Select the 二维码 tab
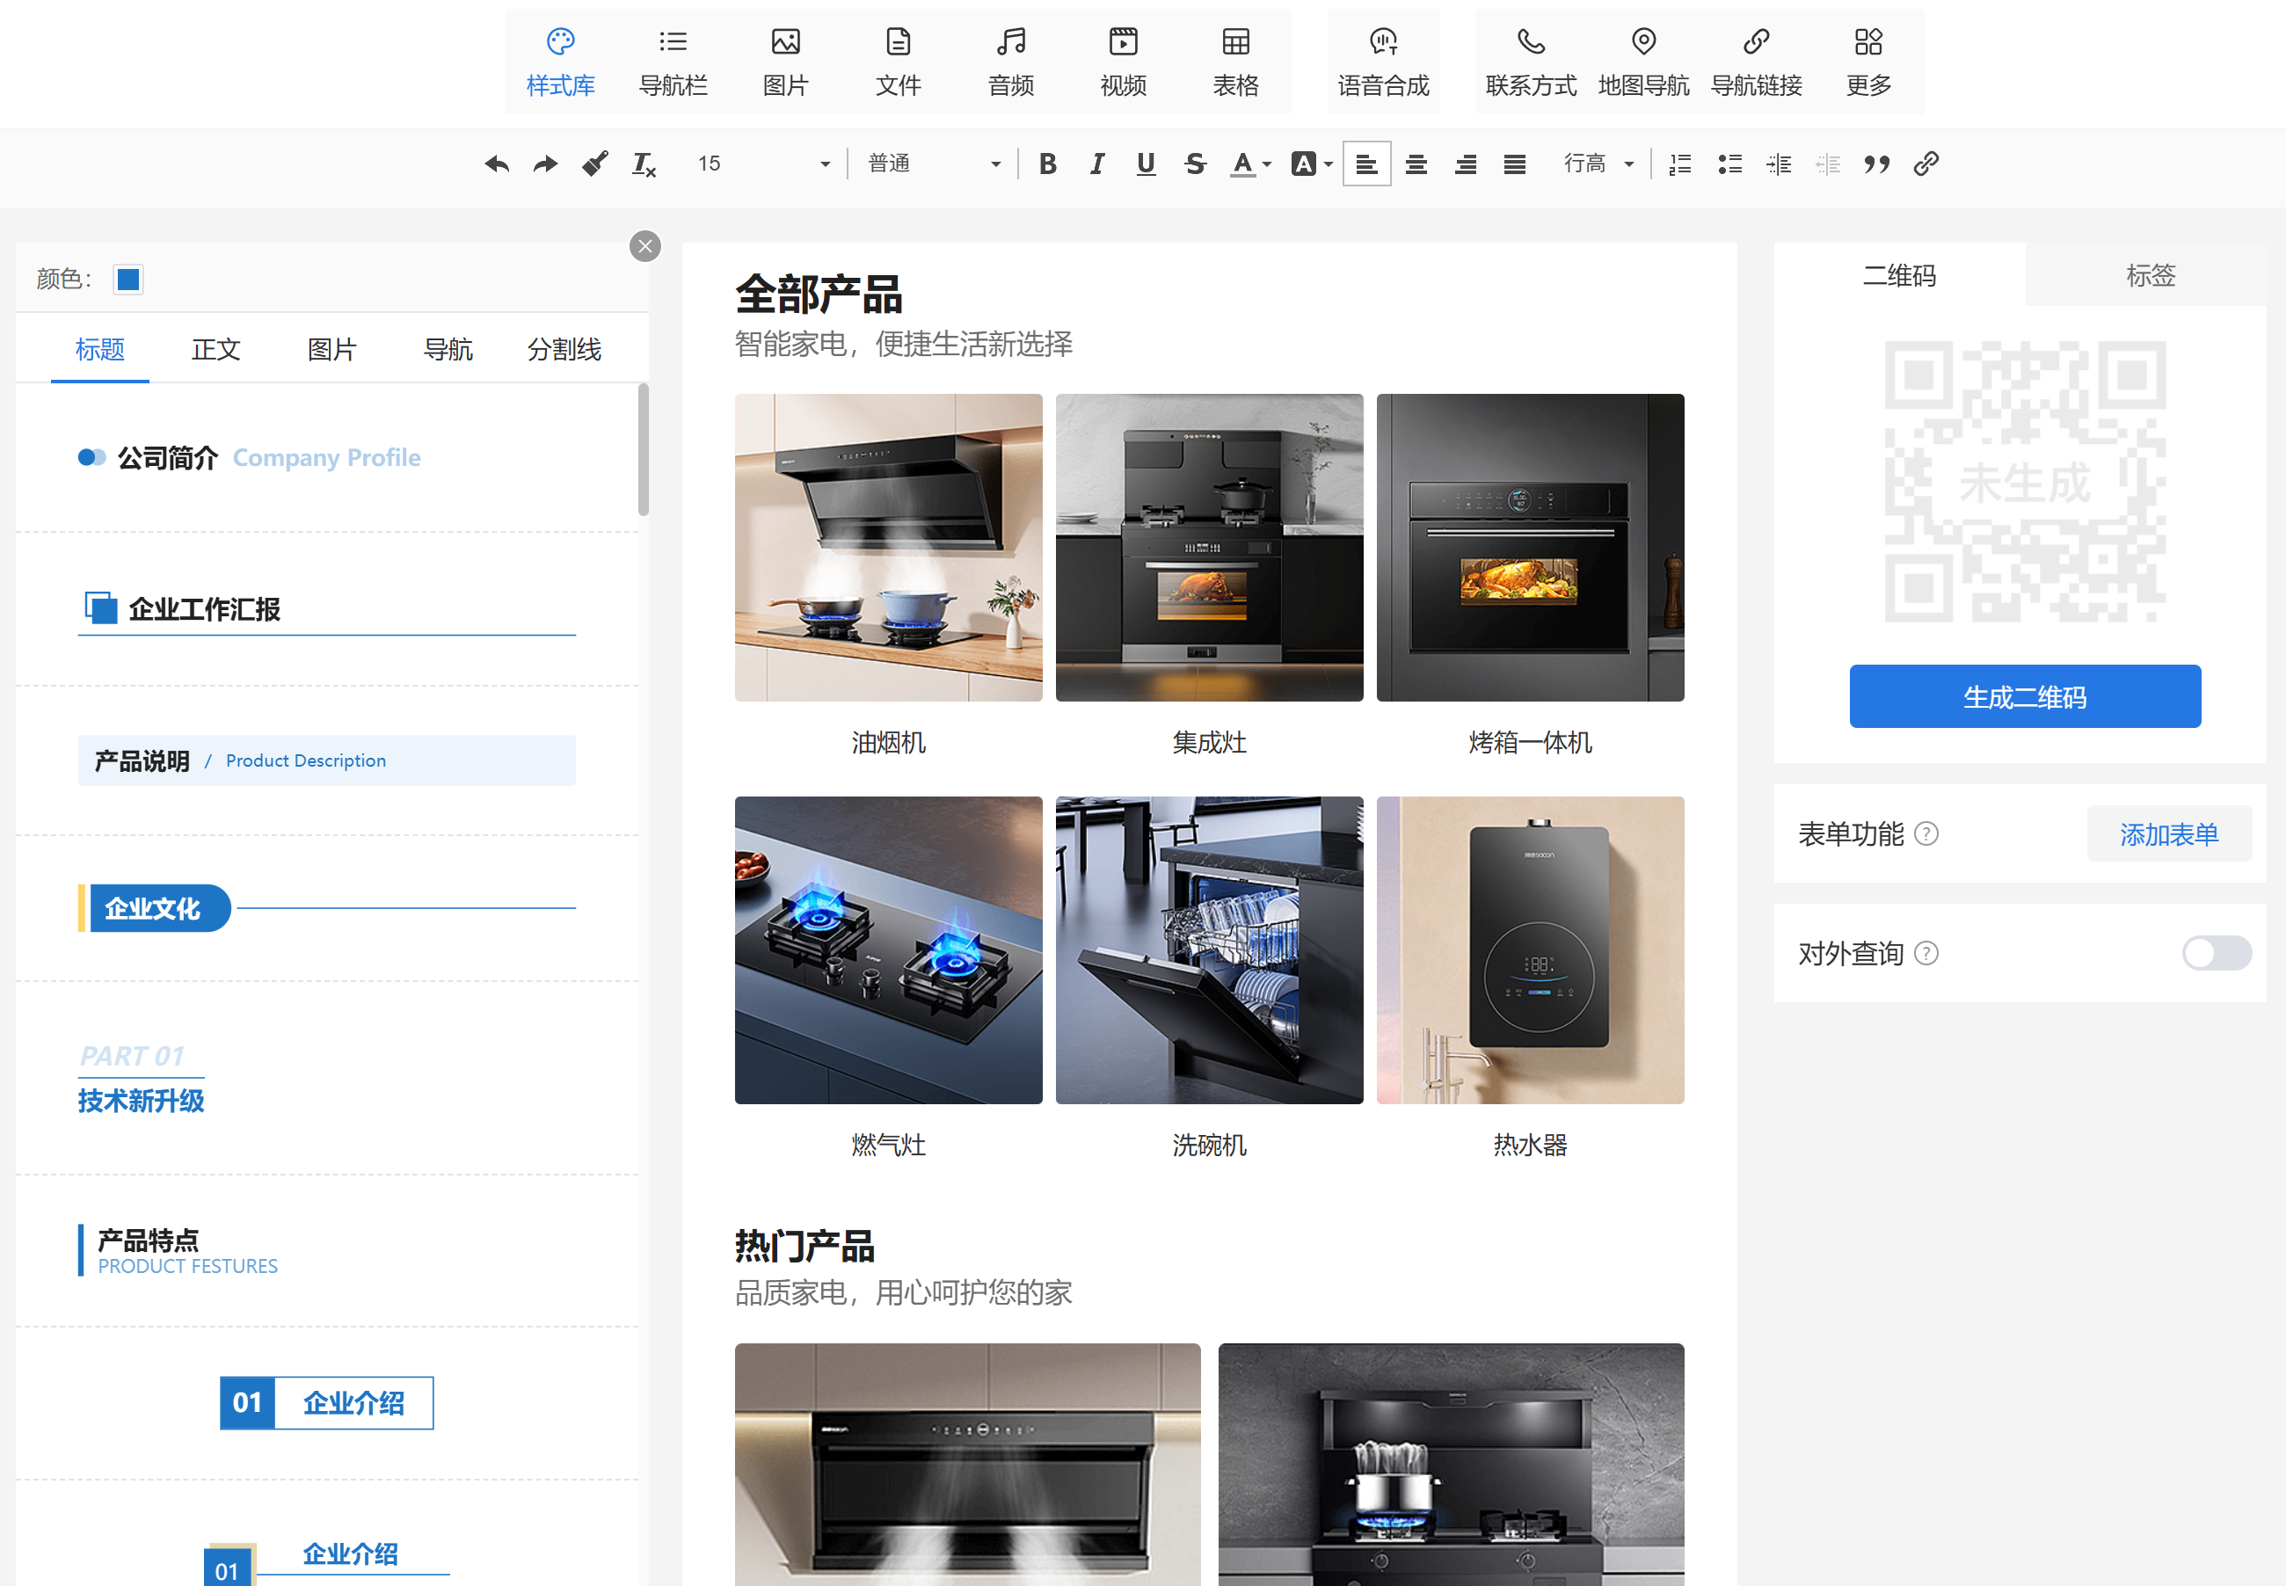Image resolution: width=2286 pixels, height=1586 pixels. (1899, 275)
